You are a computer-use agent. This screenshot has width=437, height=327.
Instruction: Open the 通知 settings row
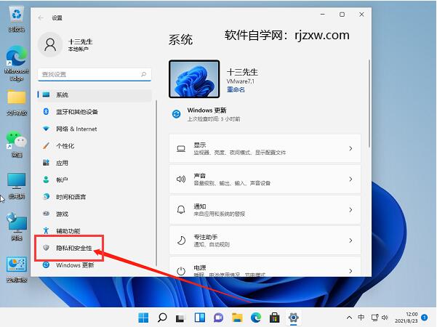[265, 210]
